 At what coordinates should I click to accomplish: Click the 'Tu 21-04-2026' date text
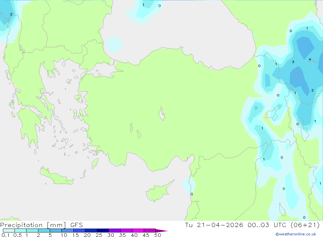click(x=214, y=225)
